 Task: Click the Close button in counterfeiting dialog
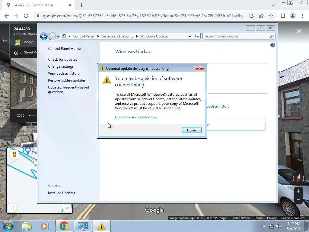[192, 130]
